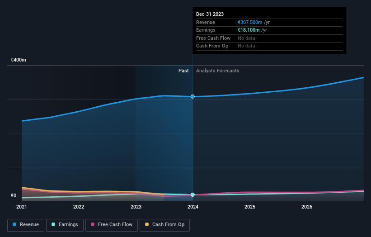Click the 2023 x-axis label
The height and width of the screenshot is (237, 371).
click(x=136, y=207)
